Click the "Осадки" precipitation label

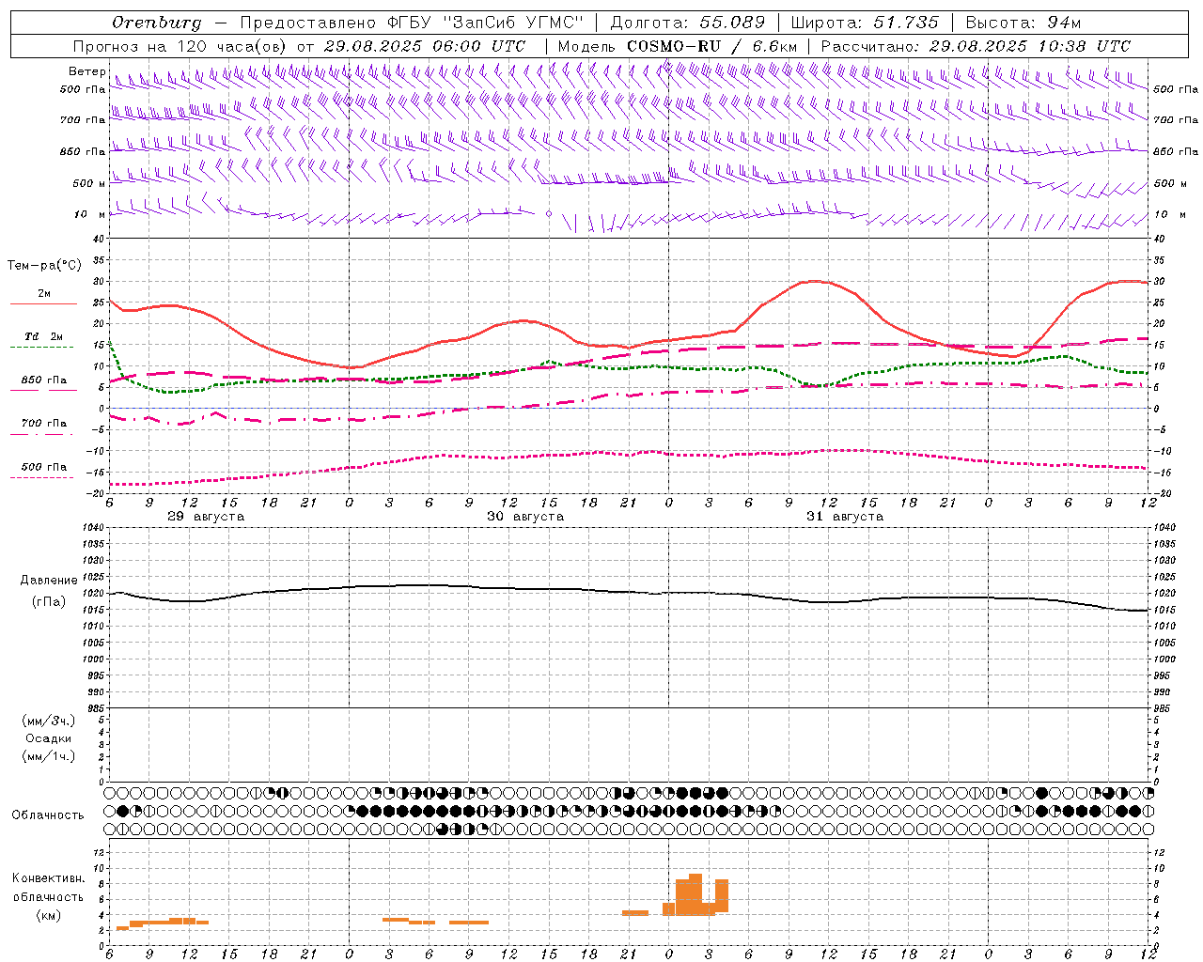point(48,738)
